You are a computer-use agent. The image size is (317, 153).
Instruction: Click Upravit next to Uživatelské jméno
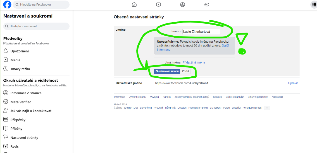[293, 83]
